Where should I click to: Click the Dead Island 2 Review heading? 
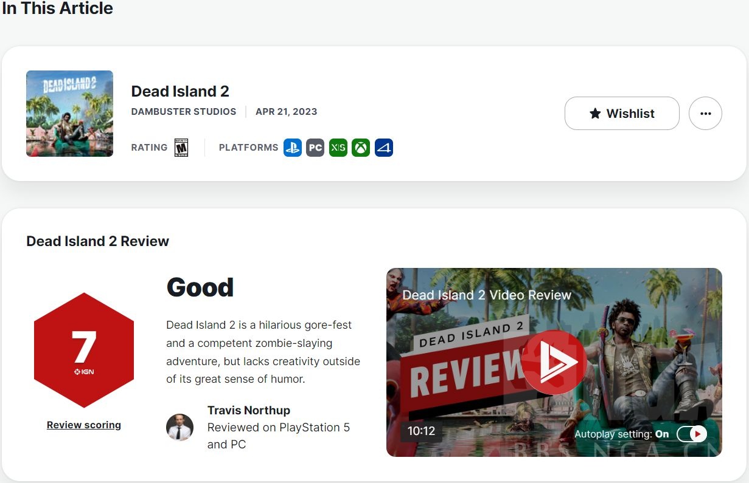[98, 241]
